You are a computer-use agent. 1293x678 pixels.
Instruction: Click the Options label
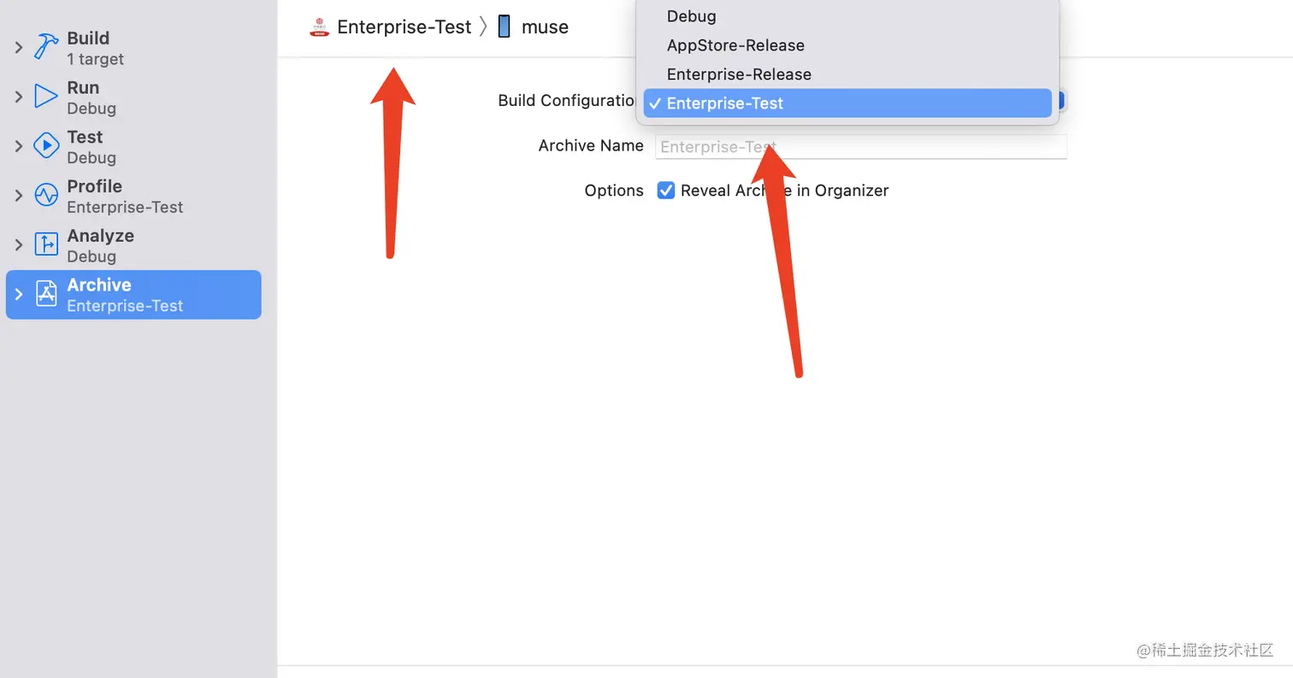coord(614,191)
